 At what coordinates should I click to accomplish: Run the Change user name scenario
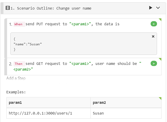tap(150, 8)
